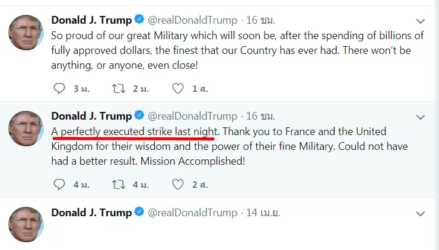
Task: Open the chevron menu on 'Mission Accomplished' tweet
Action: click(x=420, y=116)
